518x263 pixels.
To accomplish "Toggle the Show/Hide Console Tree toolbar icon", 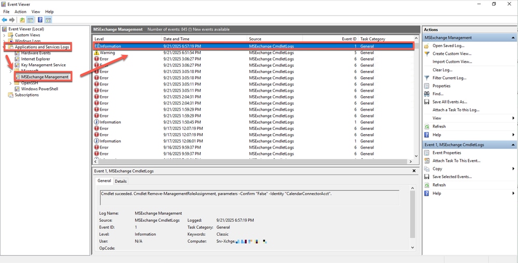I will tap(30, 20).
